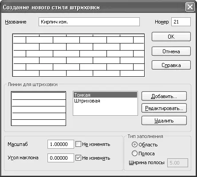Toggle Не изменять checkbox for Масштаб

(78, 144)
